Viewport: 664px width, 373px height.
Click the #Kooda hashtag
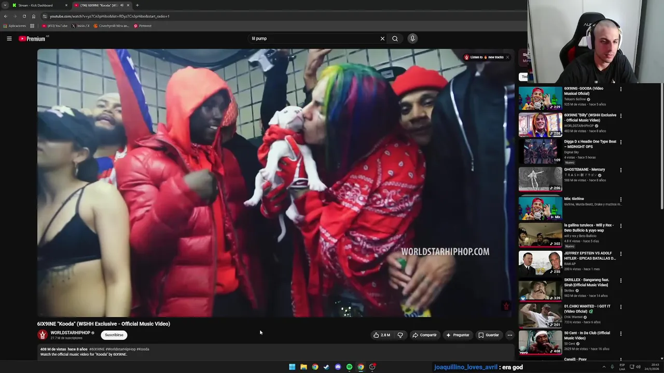point(143,349)
